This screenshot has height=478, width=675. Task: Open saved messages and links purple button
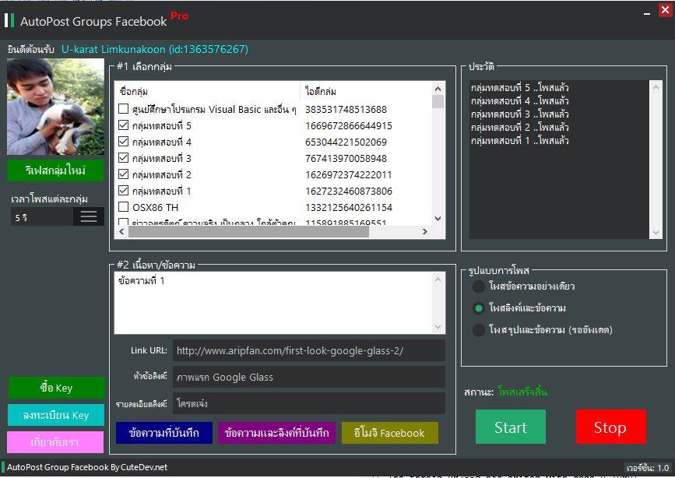click(x=276, y=433)
